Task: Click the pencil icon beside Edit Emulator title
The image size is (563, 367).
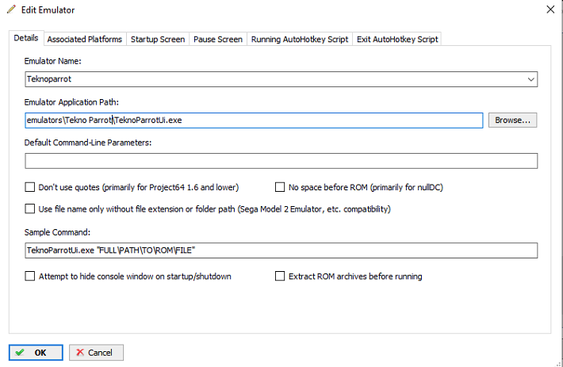Action: click(11, 10)
